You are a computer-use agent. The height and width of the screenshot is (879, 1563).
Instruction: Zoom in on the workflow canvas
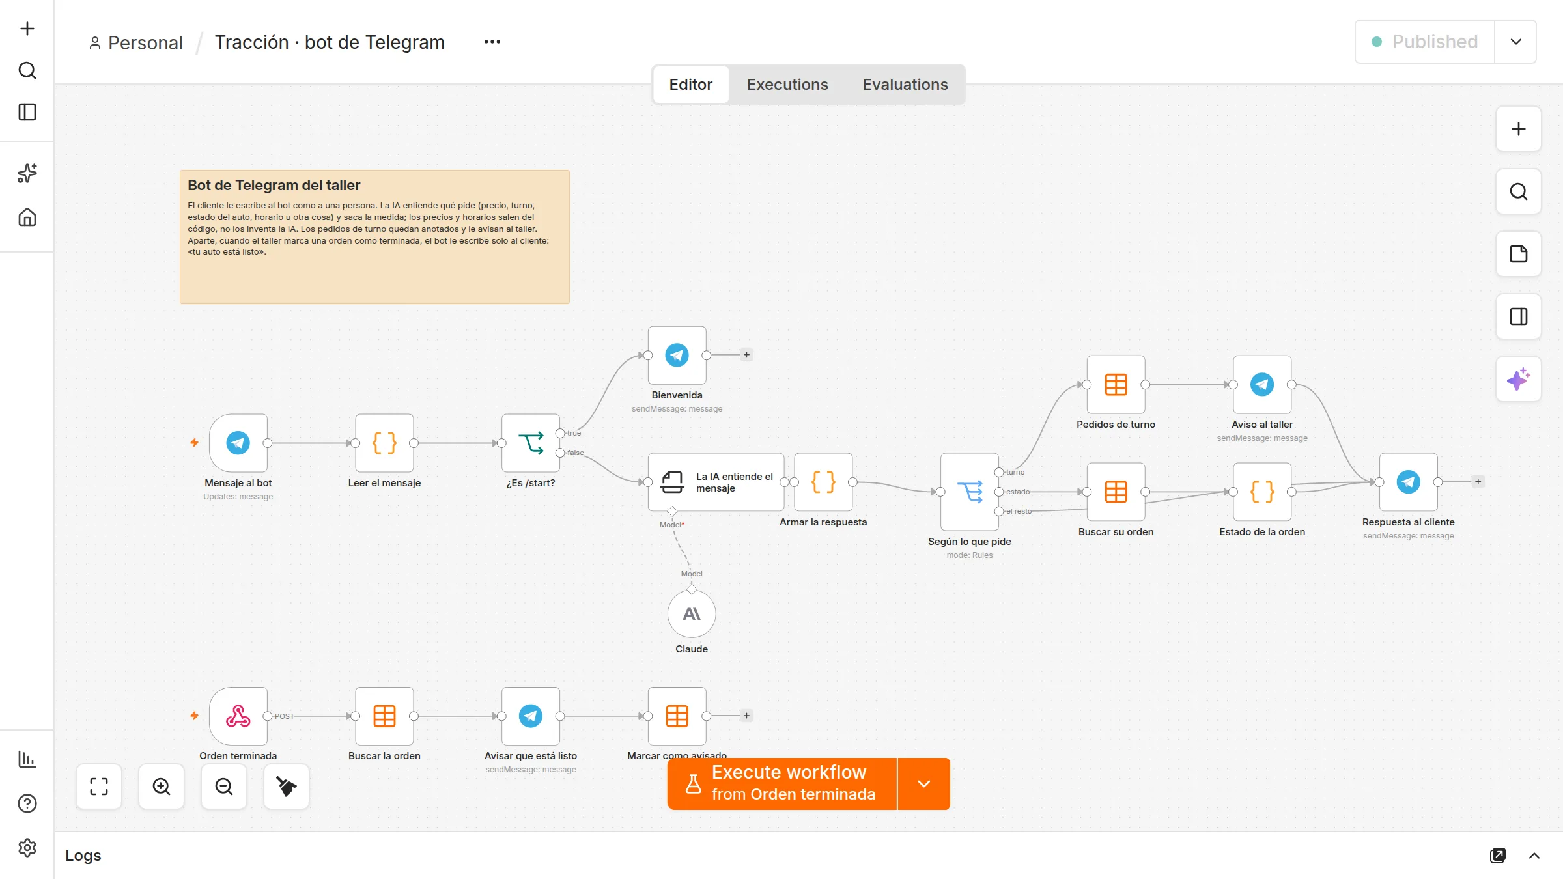coord(162,787)
